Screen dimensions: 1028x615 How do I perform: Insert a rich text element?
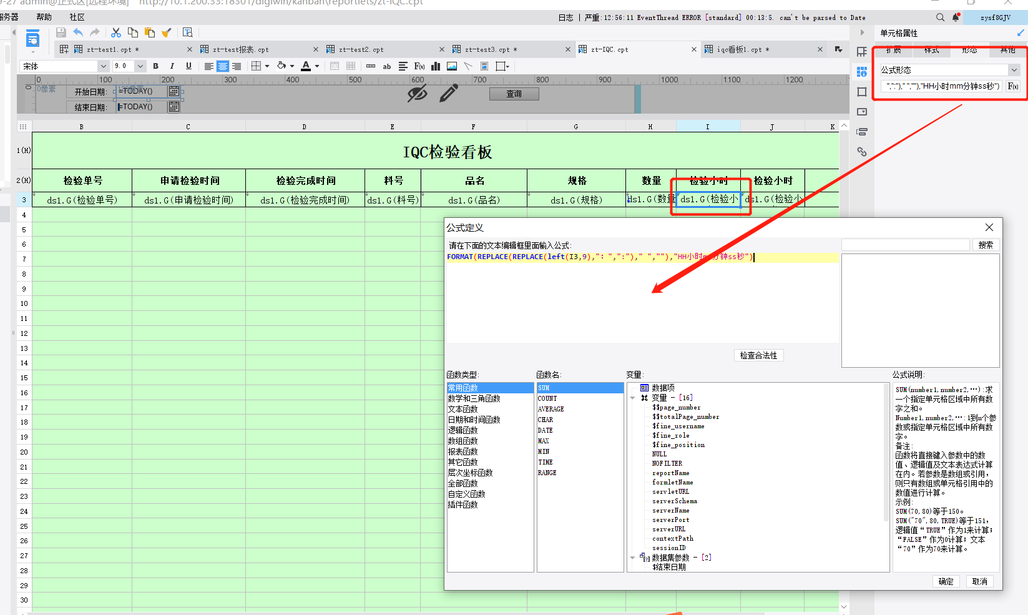point(403,66)
